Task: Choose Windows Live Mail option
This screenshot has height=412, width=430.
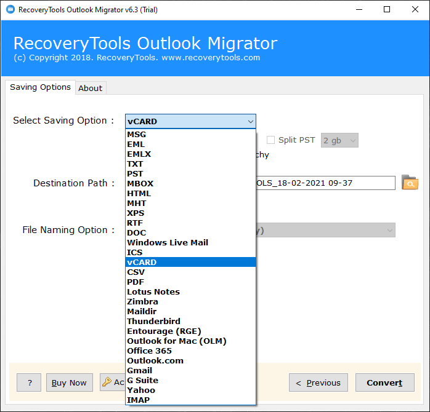Action: [x=190, y=243]
